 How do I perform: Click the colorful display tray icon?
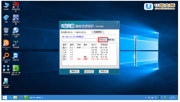coord(159,98)
